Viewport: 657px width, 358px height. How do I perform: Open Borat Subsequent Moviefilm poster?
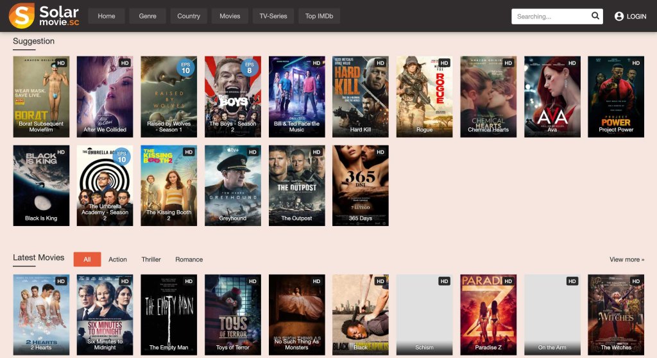[x=41, y=97]
